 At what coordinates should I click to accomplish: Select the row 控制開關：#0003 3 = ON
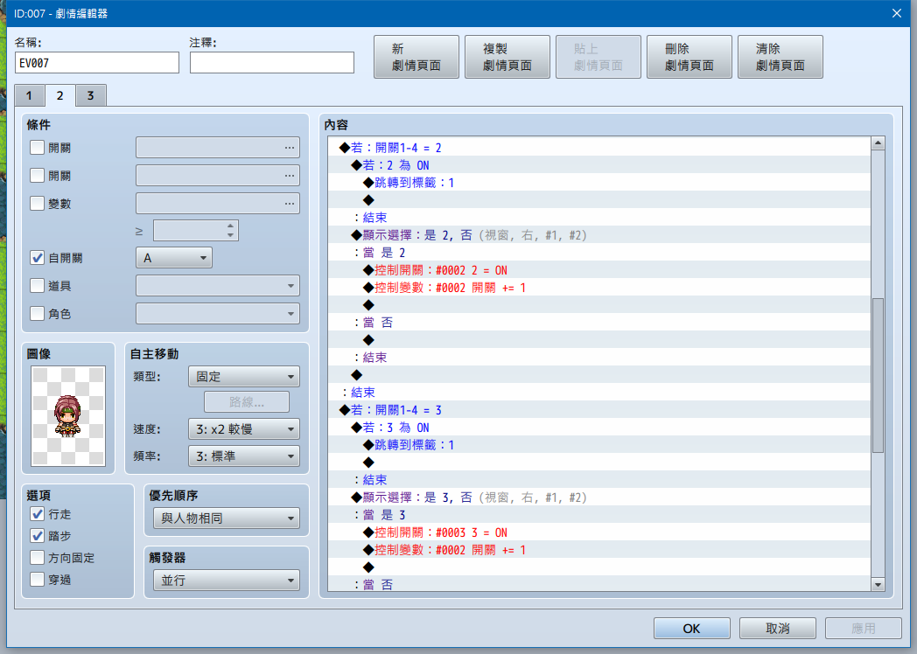coord(598,532)
